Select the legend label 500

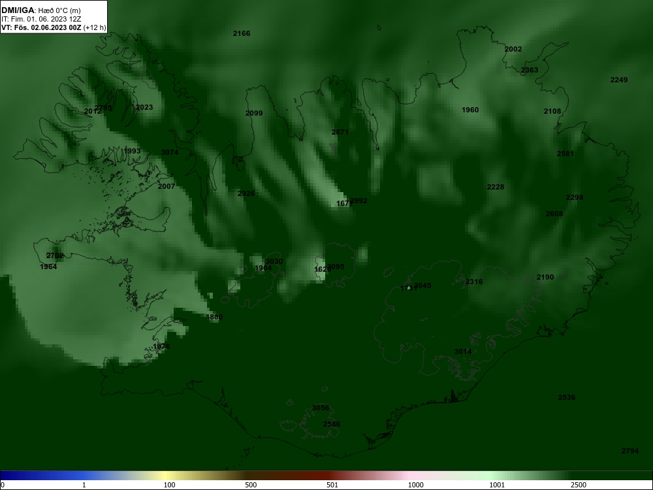(251, 485)
